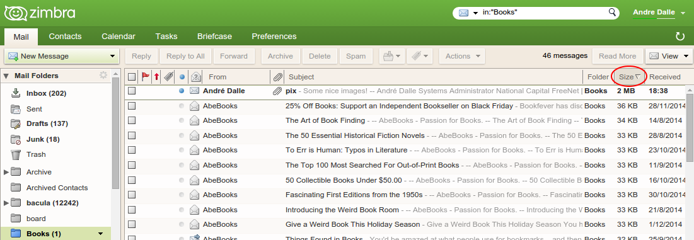Check 'The Art of Book Finding' checkbox
Screen dimensions: 694x240
click(132, 121)
